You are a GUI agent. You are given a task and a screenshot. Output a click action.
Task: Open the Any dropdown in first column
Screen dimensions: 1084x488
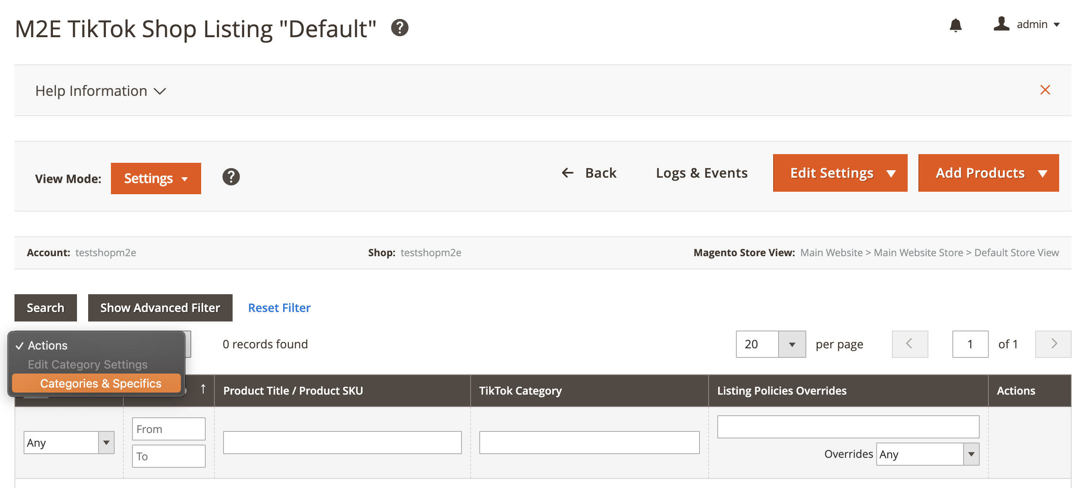[69, 443]
